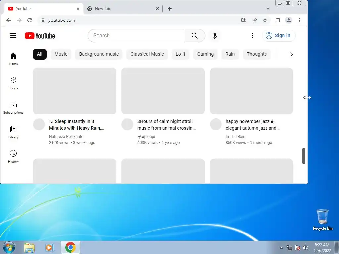The height and width of the screenshot is (254, 339).
Task: Show hidden tray icons arrow
Action: [281, 248]
